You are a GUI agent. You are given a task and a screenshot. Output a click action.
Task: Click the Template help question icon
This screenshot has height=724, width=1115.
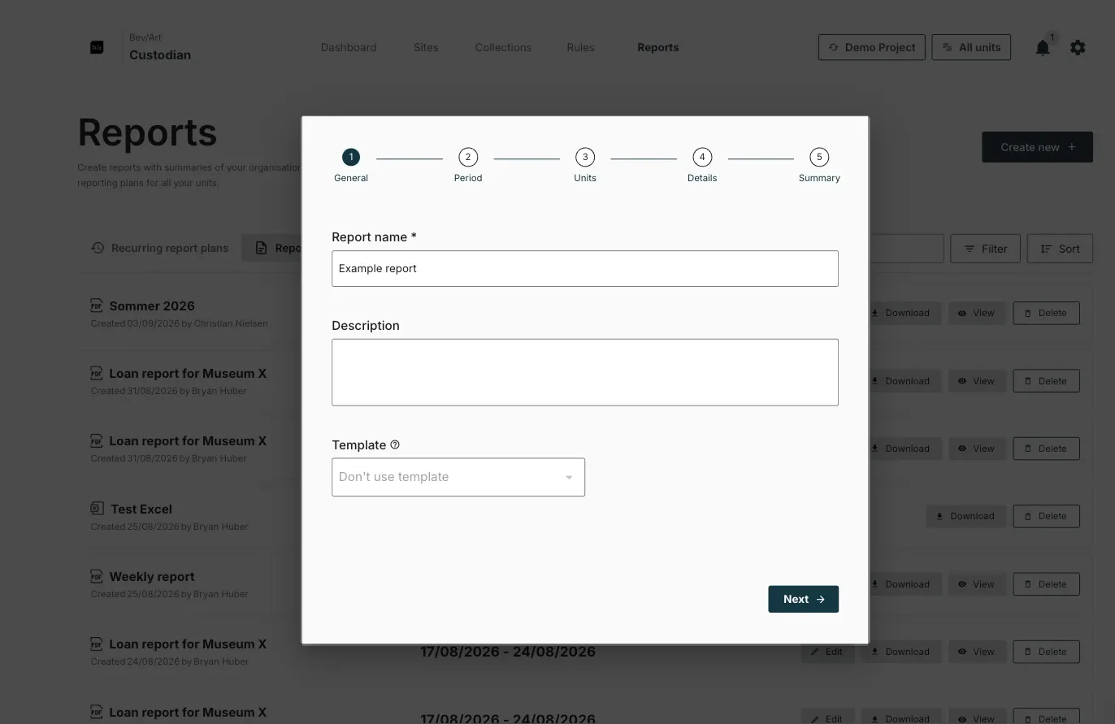coord(395,444)
